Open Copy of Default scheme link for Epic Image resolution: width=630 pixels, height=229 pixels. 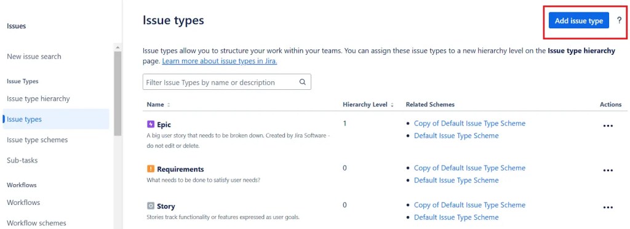coord(469,123)
